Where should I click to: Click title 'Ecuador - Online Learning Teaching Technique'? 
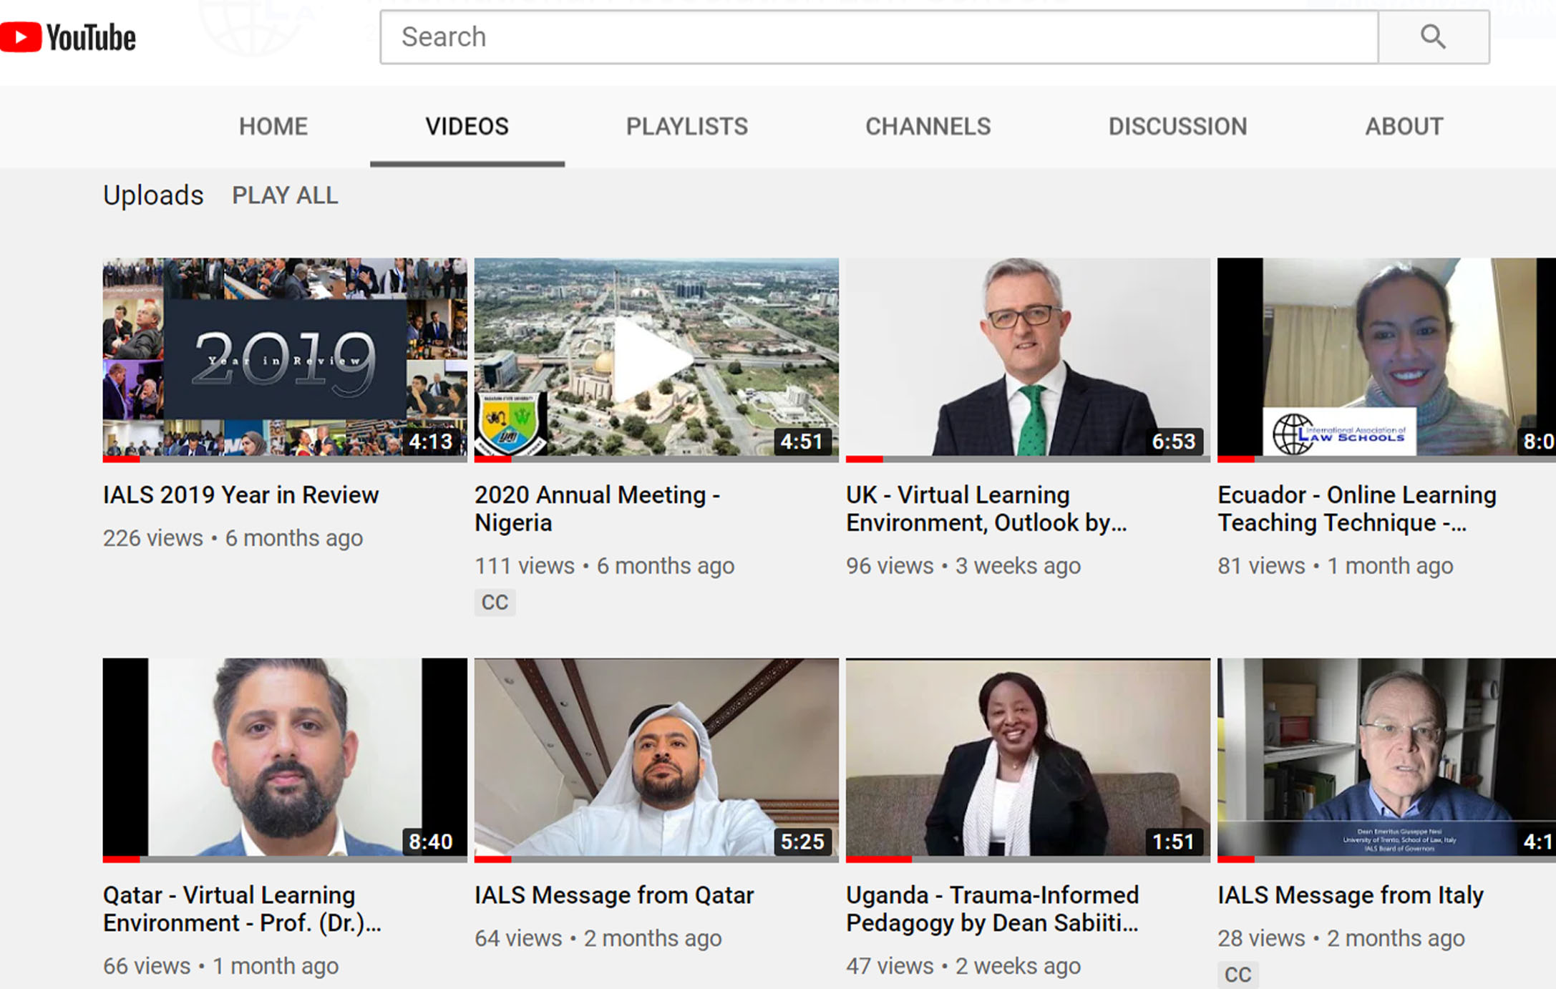tap(1357, 509)
